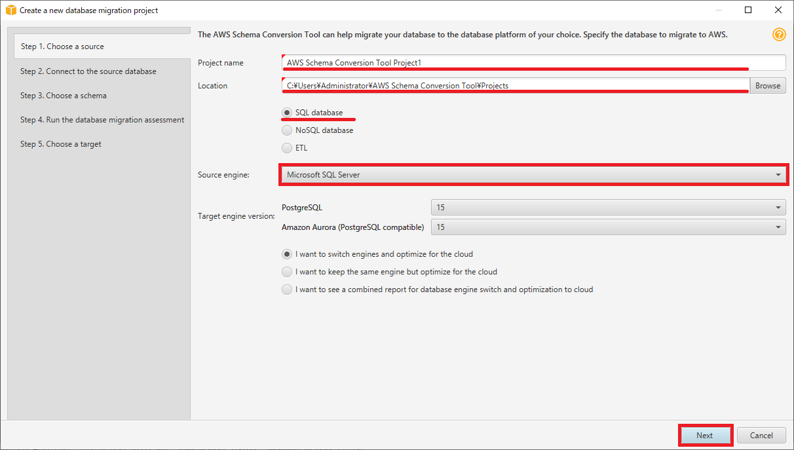Expand the Amazon Aurora version dropdown
Image resolution: width=794 pixels, height=450 pixels.
(778, 227)
